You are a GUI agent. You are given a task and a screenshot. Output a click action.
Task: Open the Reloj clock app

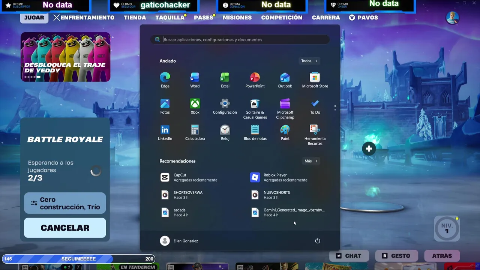click(225, 133)
